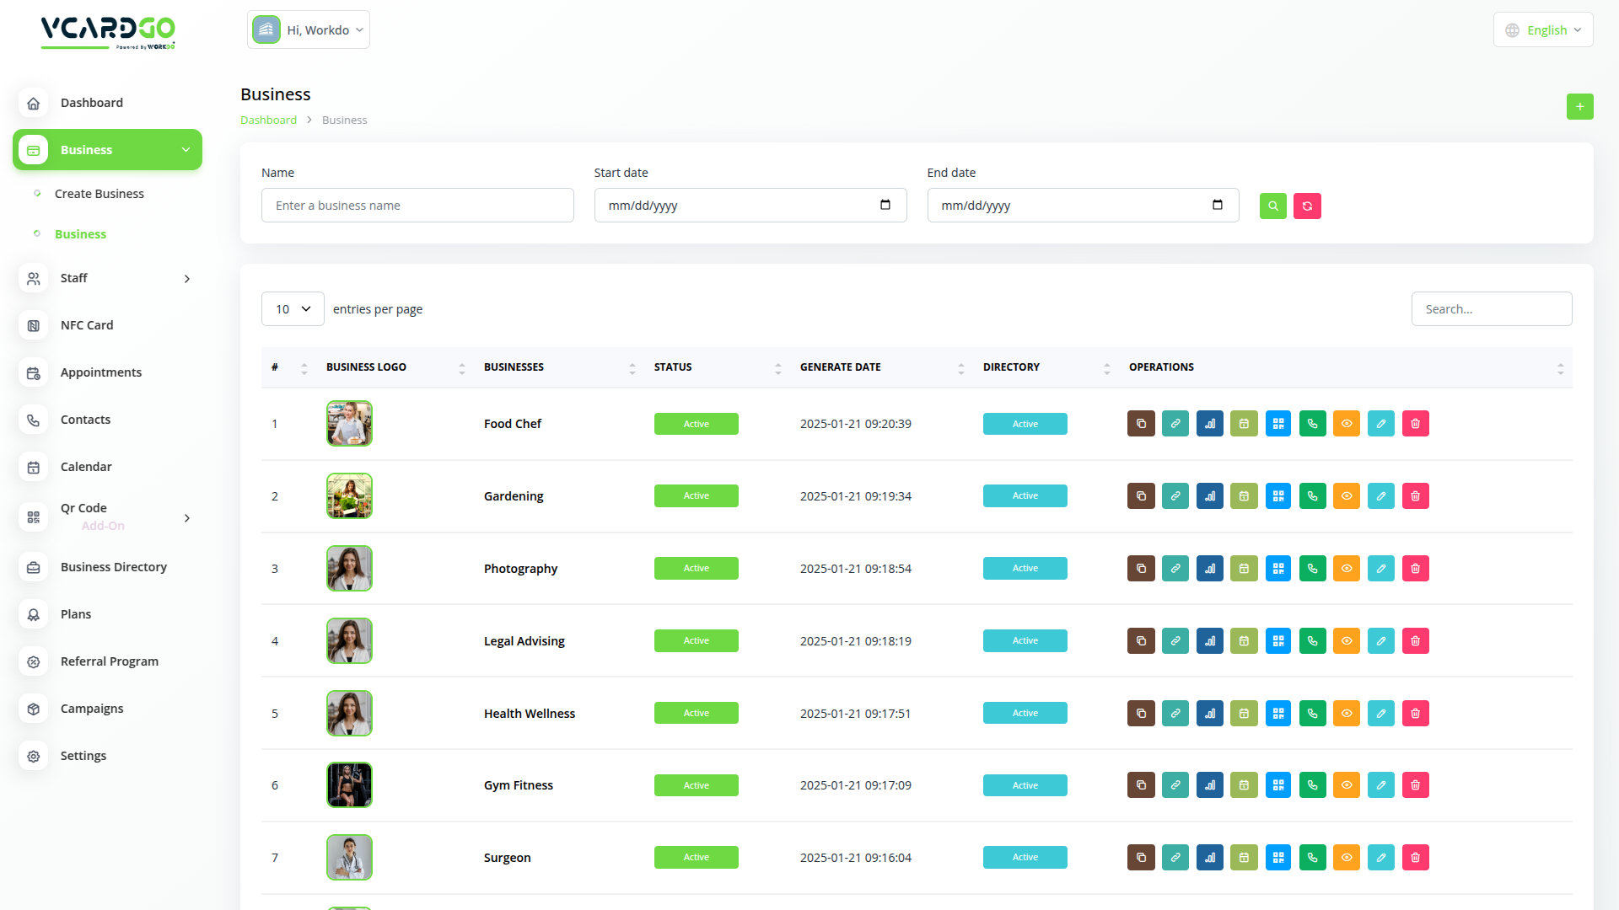Viewport: 1619px width, 910px height.
Task: Click the green add business plus button
Action: pos(1579,107)
